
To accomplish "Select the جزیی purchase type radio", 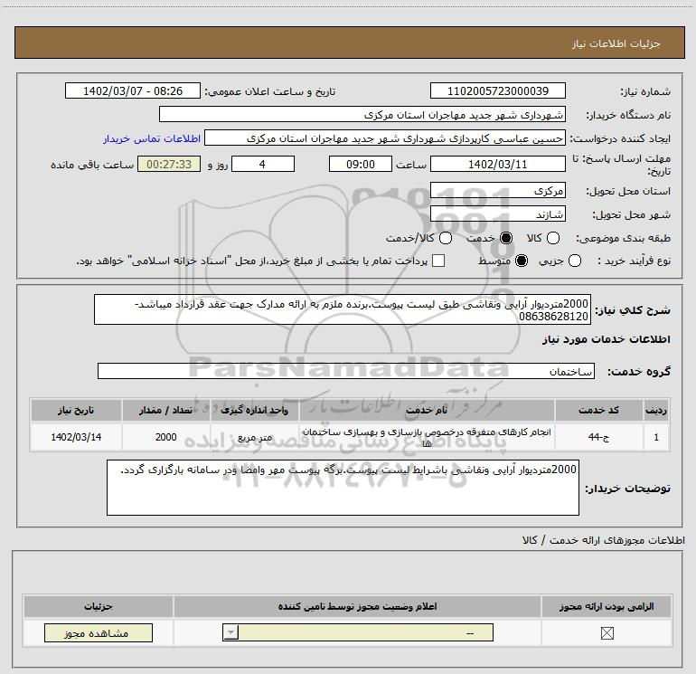I will (x=574, y=261).
